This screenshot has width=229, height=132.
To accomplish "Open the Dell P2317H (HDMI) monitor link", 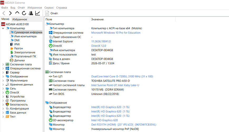I will click(124, 125).
